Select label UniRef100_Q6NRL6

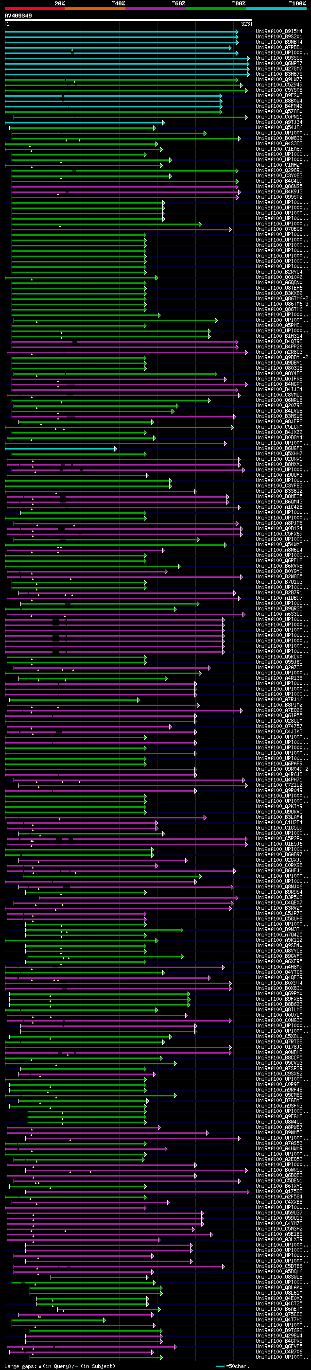point(279,400)
